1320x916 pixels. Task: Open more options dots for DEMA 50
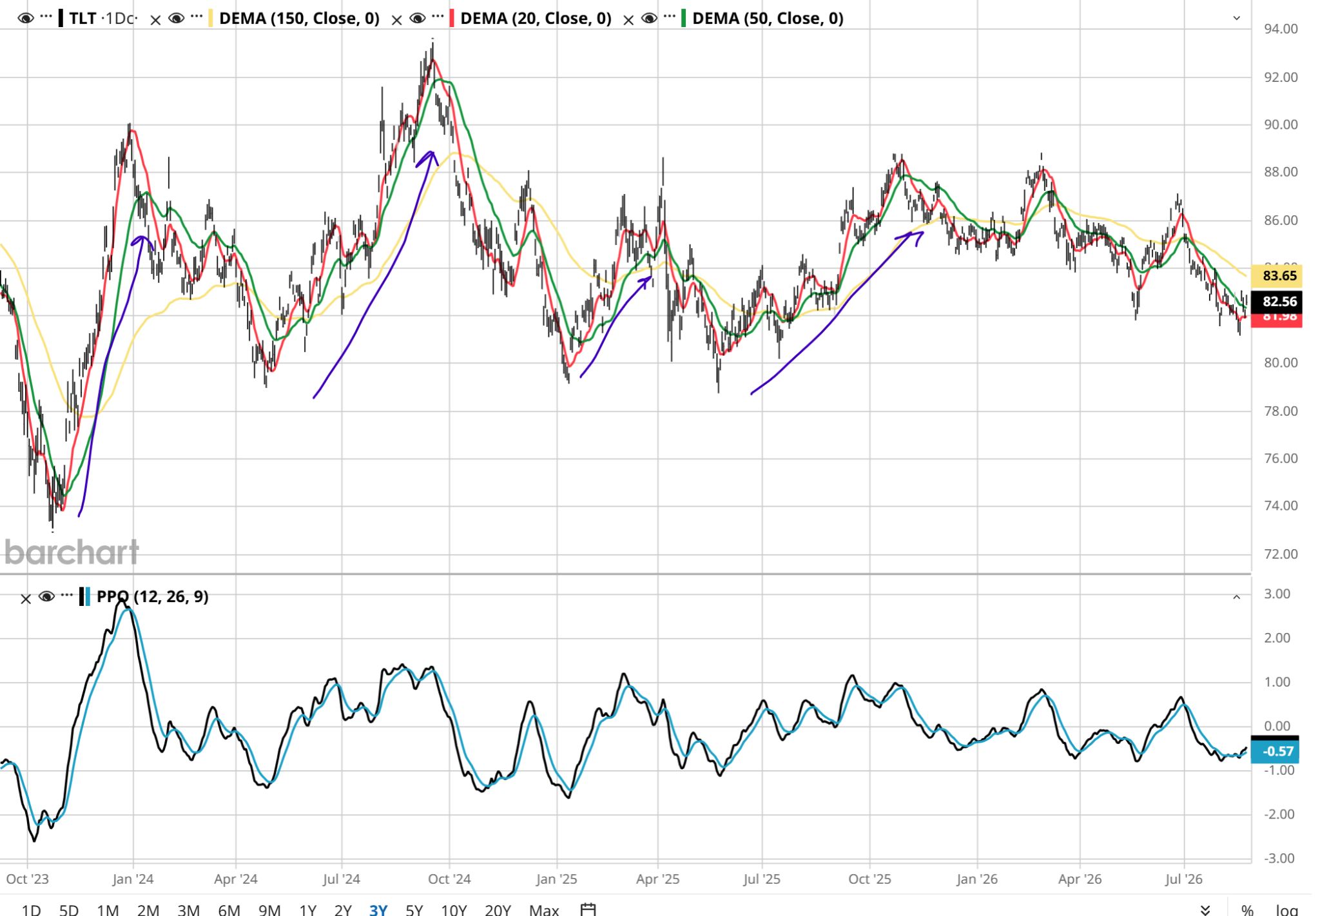(x=670, y=17)
